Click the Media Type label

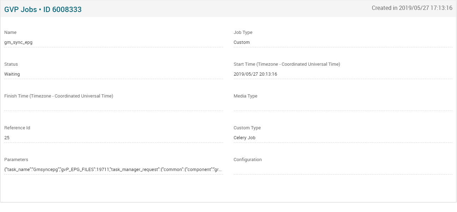(245, 96)
